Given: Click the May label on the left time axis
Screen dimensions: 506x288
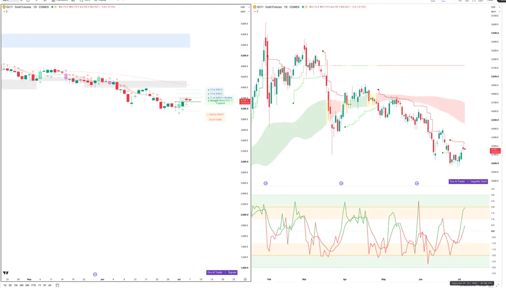Looking at the screenshot, I should [x=29, y=279].
